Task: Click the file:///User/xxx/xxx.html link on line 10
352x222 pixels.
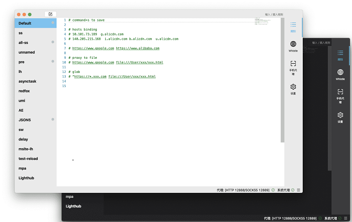Action: point(139,62)
